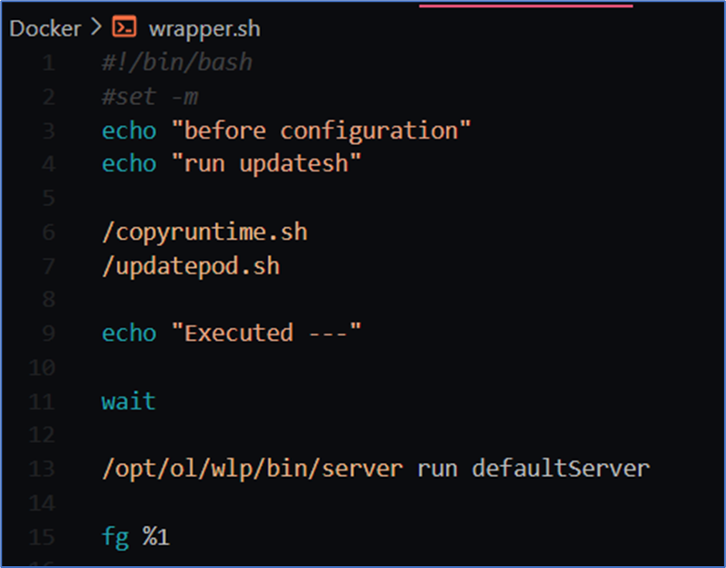Screen dimensions: 726x568
Task: Click the commented #set -m line
Action: [x=150, y=97]
